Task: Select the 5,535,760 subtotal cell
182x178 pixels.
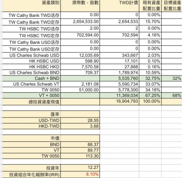Action: point(119,78)
